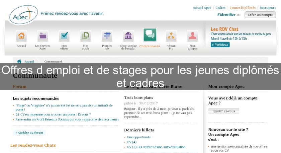281x153 pixels.
Task: Open the Une opportunité billet link
Action: pyautogui.click(x=139, y=137)
